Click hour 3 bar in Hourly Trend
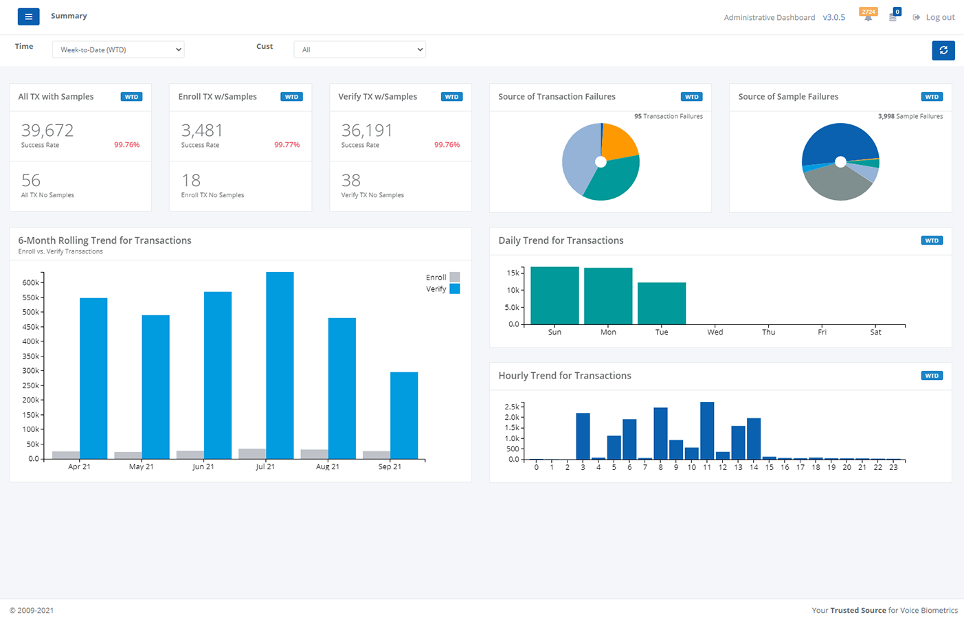The width and height of the screenshot is (964, 621). [583, 436]
